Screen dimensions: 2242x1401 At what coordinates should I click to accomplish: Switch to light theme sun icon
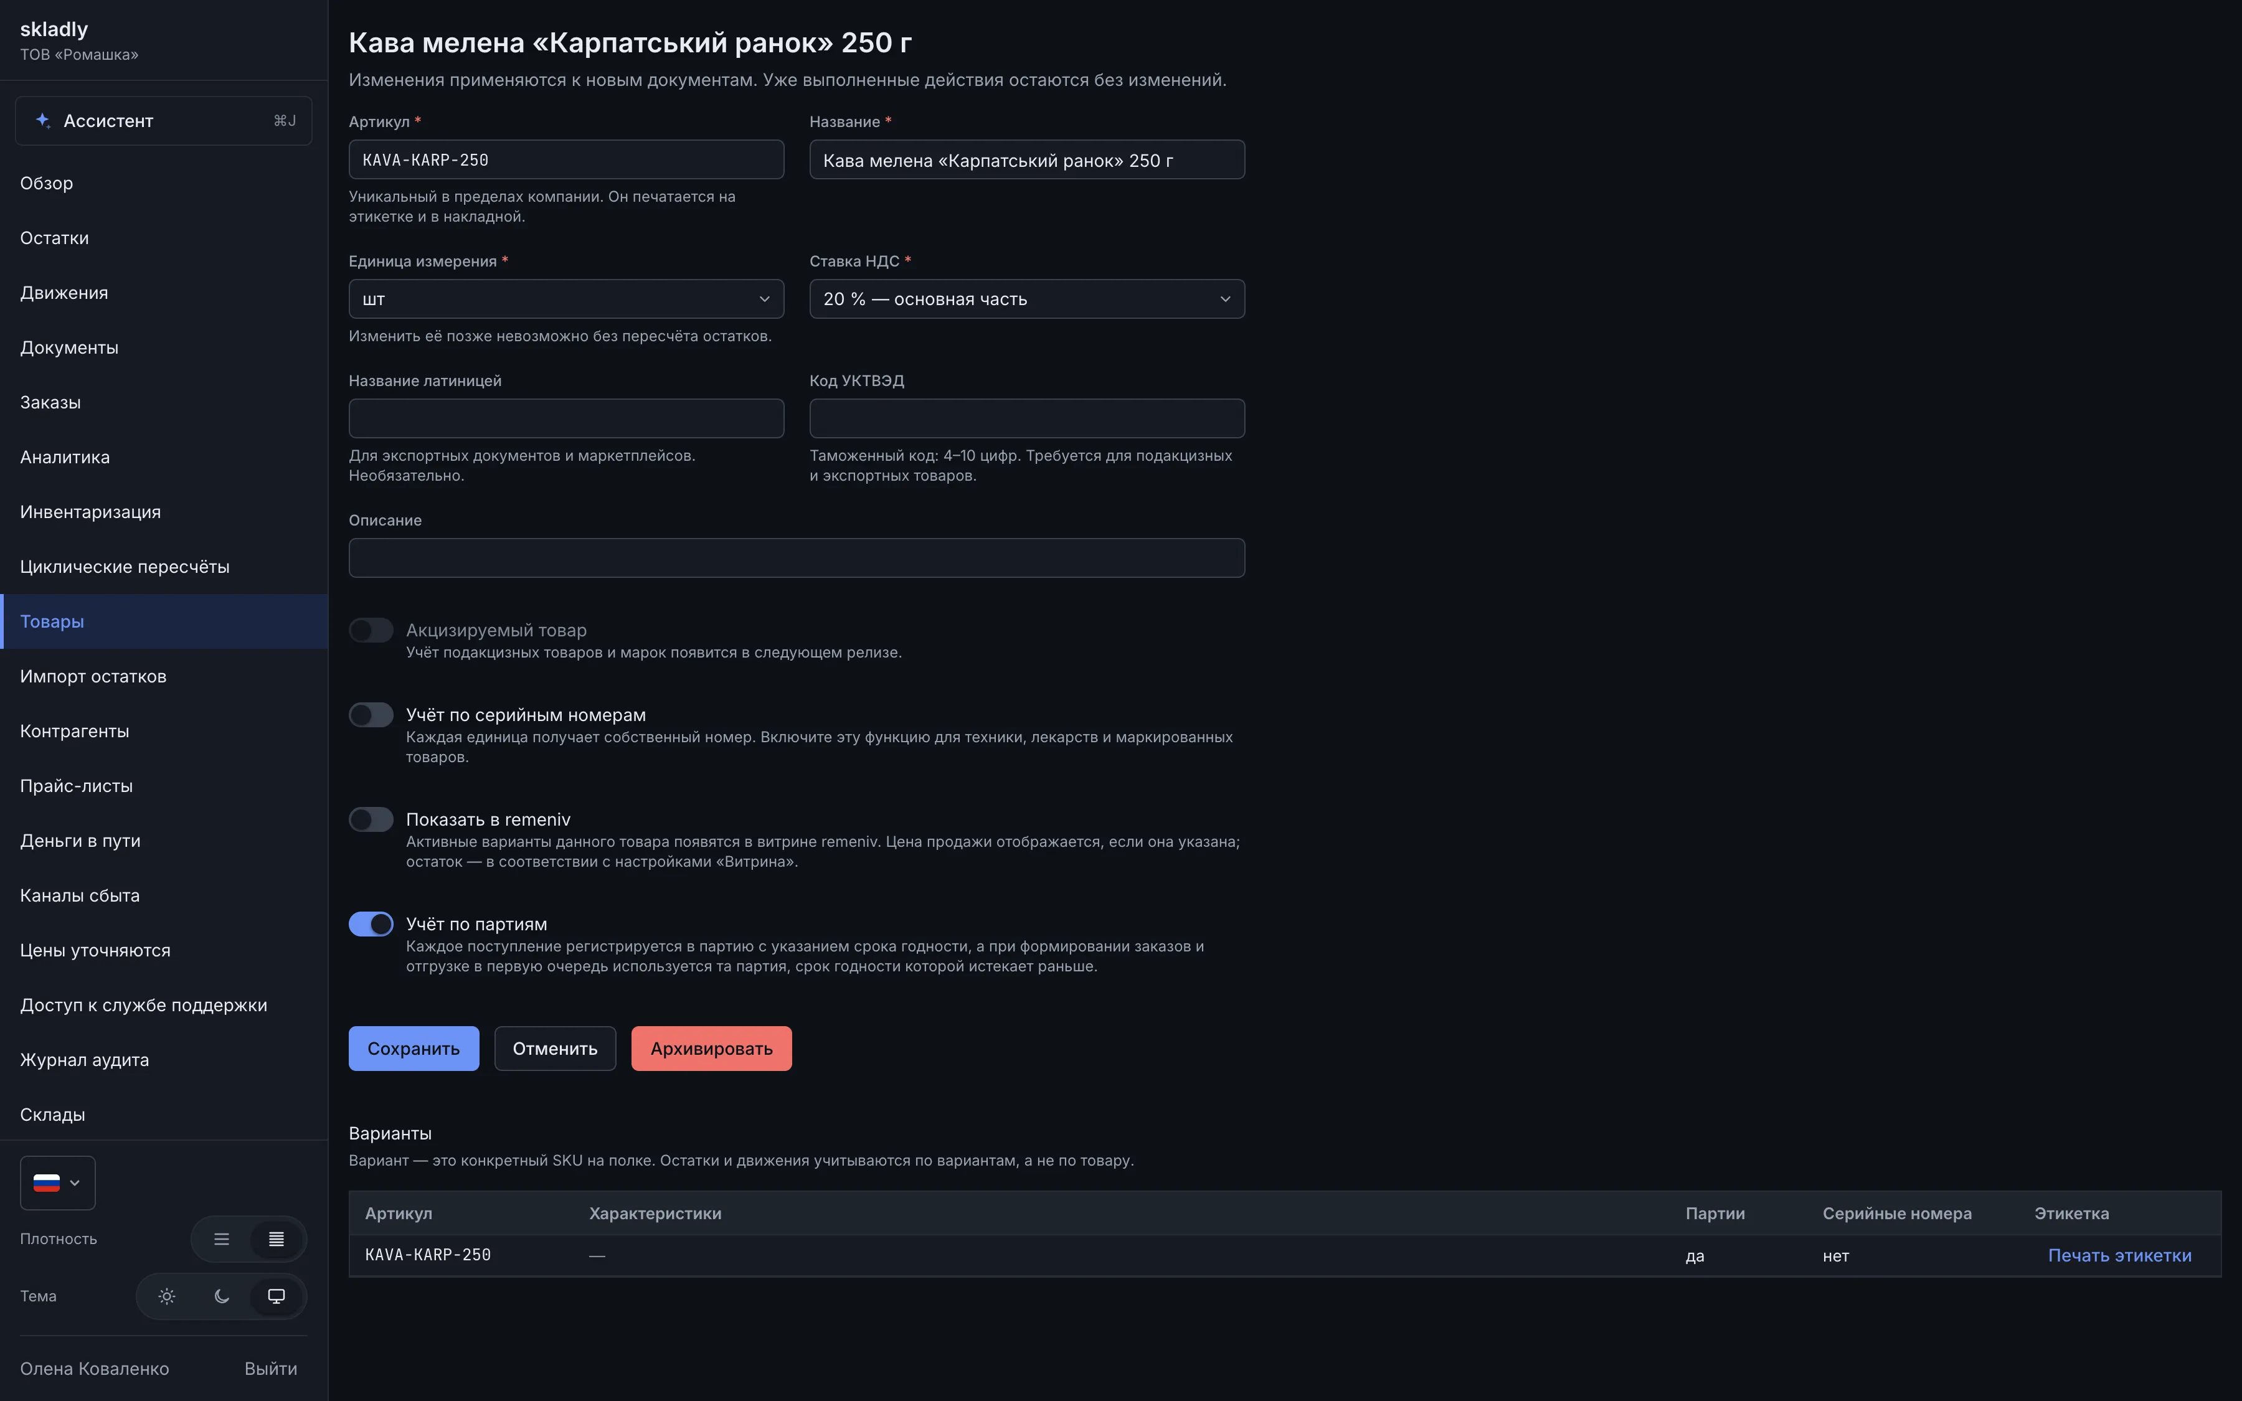[167, 1296]
